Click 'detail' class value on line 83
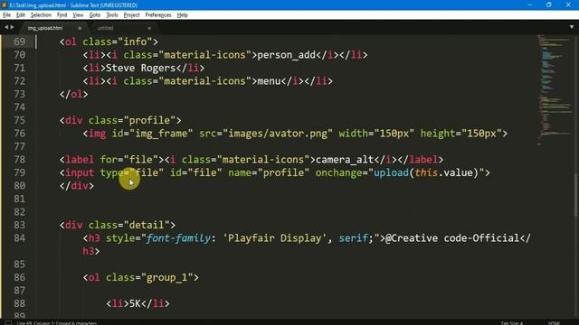Screen dimensions: 579x325 pyautogui.click(x=147, y=225)
